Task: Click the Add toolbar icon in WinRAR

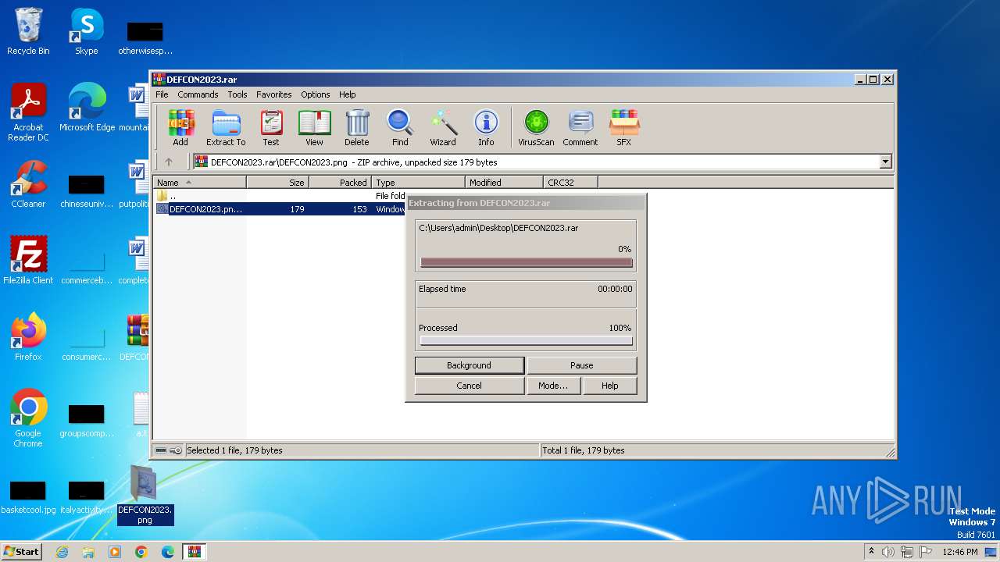Action: pos(180,128)
